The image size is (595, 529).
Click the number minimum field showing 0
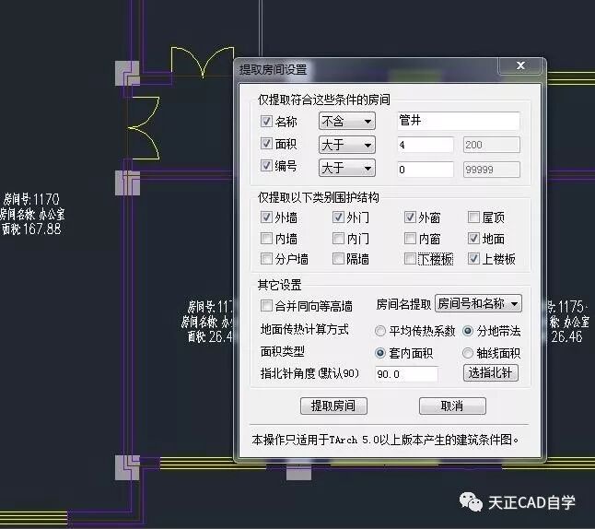[426, 170]
